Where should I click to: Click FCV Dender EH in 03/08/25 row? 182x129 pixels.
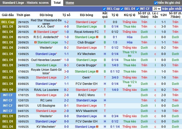[x=87, y=84]
